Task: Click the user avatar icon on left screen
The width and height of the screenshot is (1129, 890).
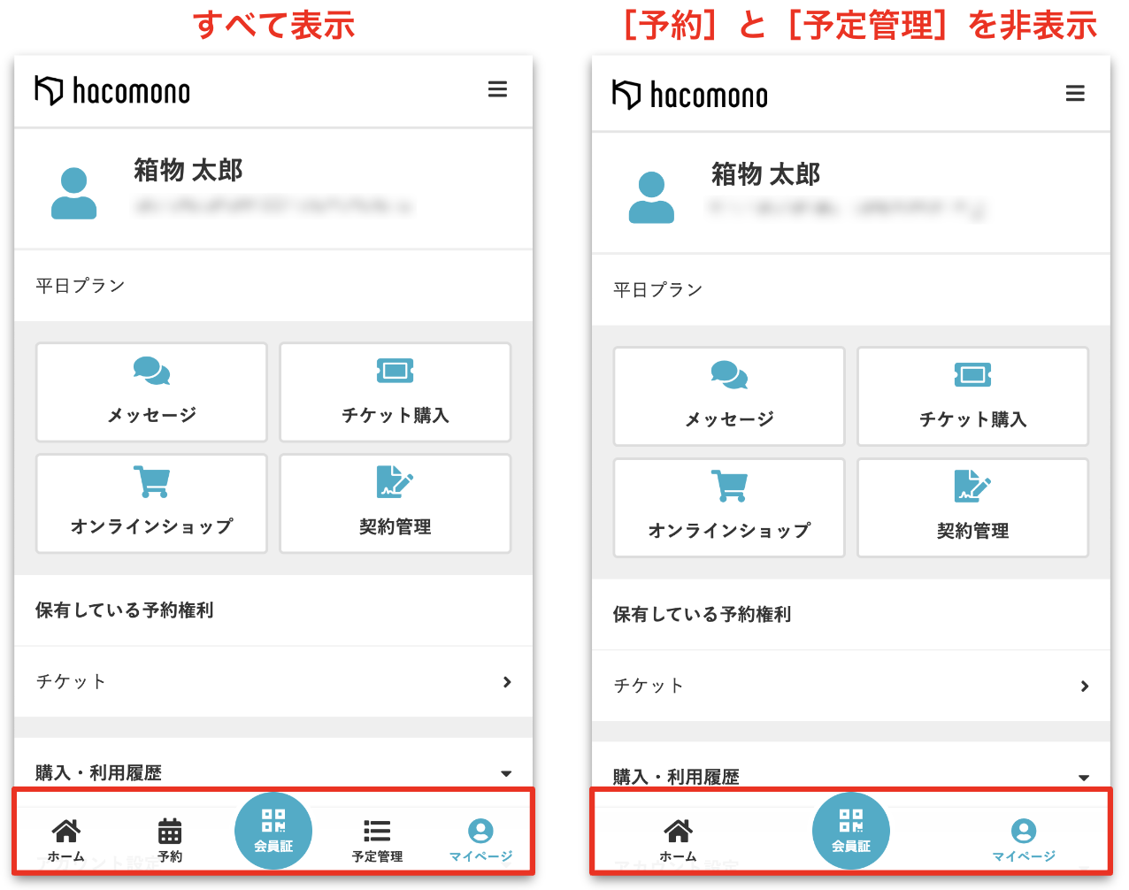Action: [73, 193]
